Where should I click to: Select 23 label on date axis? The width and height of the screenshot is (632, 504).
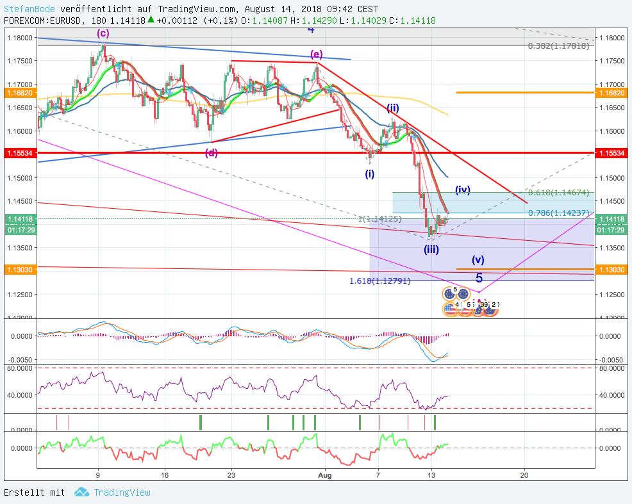[231, 475]
